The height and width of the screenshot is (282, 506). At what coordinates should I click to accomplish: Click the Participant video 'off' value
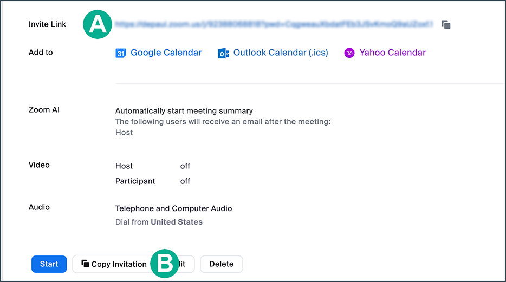pos(185,181)
